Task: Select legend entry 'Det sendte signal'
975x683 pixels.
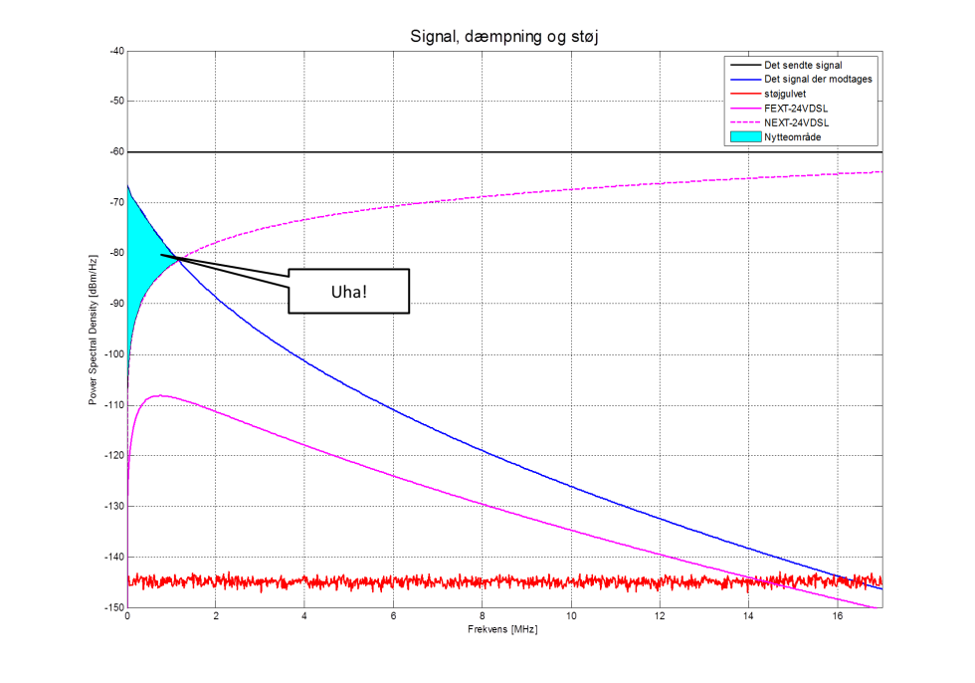Action: point(803,65)
